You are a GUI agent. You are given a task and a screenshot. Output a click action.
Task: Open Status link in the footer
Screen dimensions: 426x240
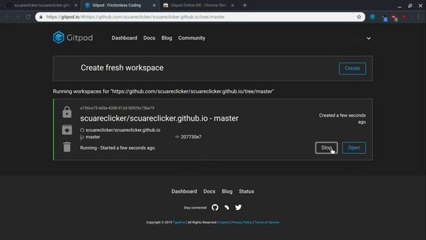tap(246, 191)
